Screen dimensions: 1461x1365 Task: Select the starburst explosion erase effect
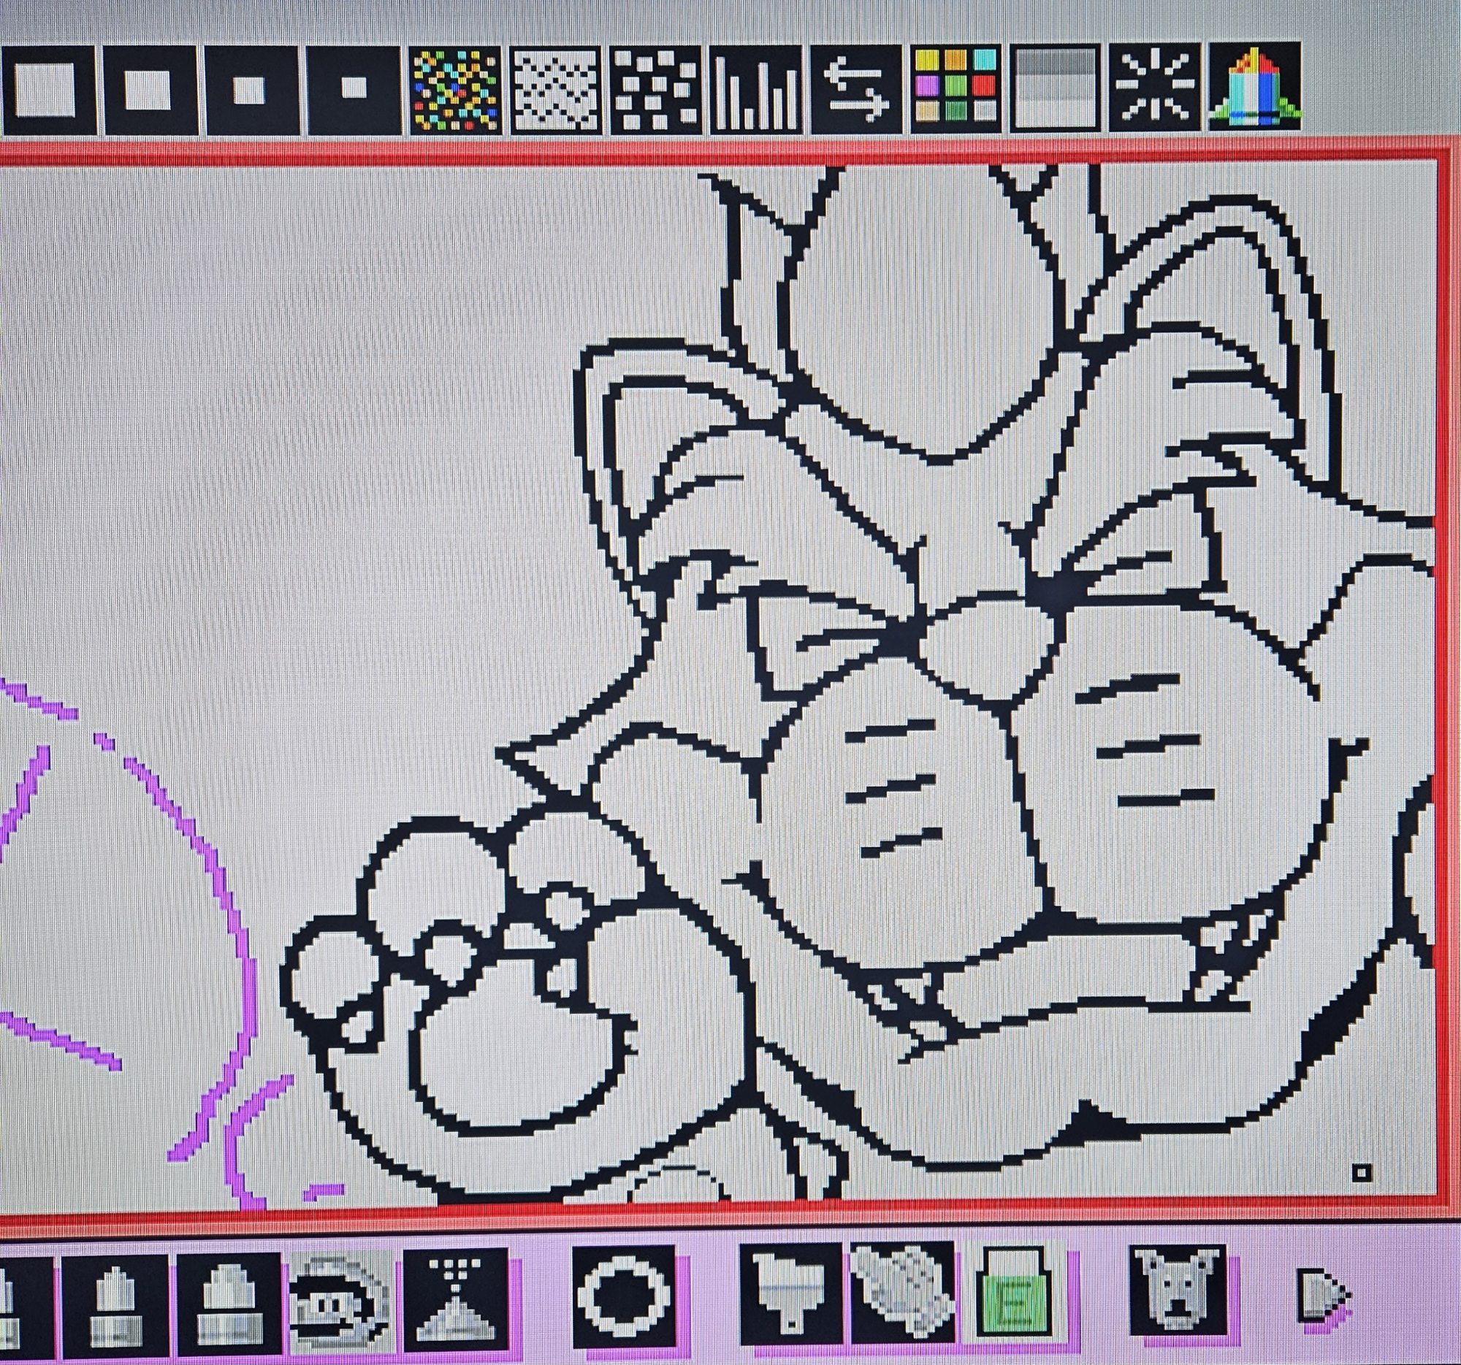point(1155,90)
